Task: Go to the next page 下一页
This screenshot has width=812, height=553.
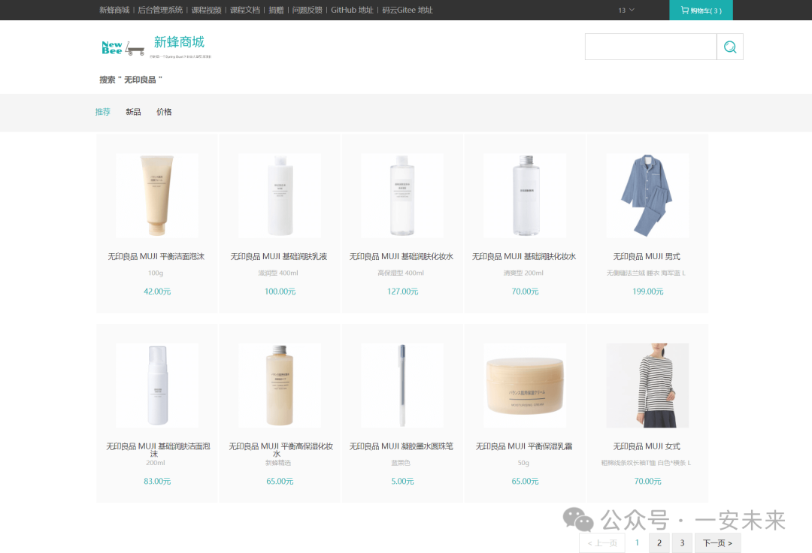Action: [718, 543]
